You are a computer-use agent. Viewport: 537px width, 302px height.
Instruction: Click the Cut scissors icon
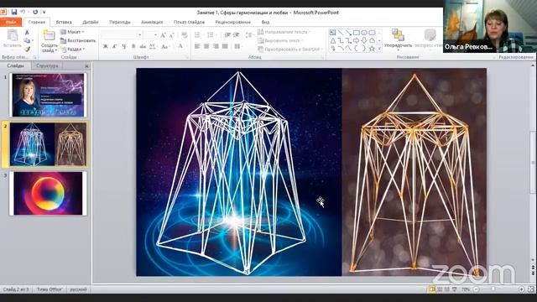click(x=27, y=32)
